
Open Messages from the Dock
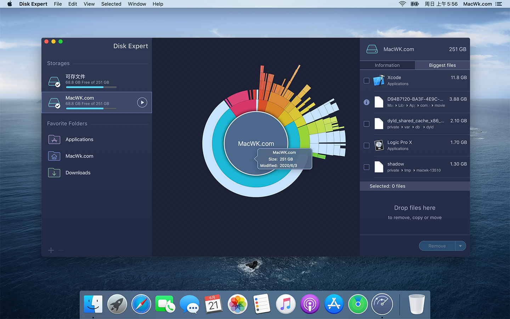tap(189, 304)
